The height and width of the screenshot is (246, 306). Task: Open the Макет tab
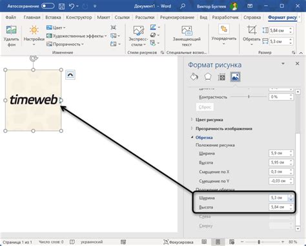pos(103,17)
